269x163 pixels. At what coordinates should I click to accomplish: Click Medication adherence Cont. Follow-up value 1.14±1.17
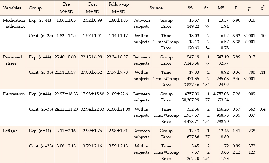pyautogui.click(x=118, y=36)
